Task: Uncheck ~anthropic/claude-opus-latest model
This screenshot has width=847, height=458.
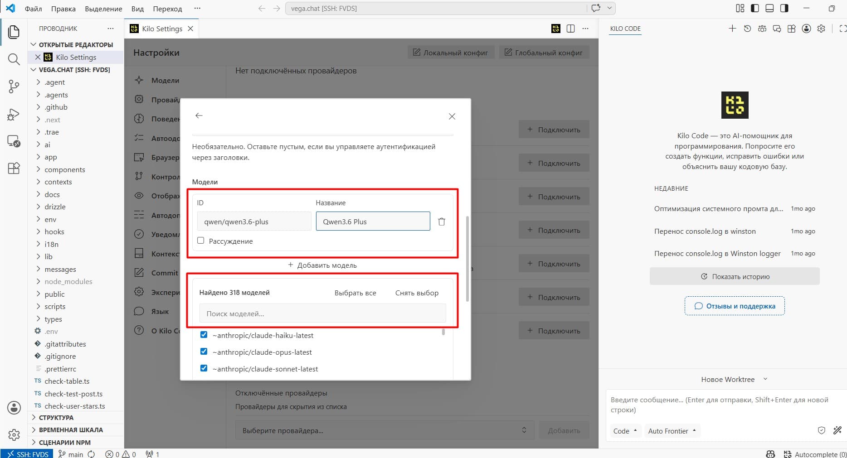Action: 204,352
